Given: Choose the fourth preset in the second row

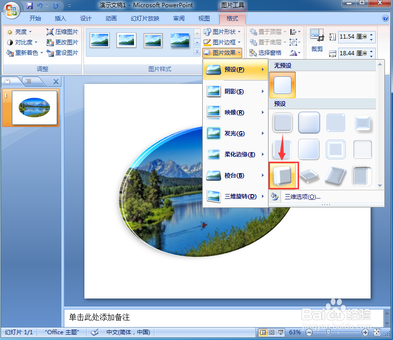Looking at the screenshot, I should 362,150.
